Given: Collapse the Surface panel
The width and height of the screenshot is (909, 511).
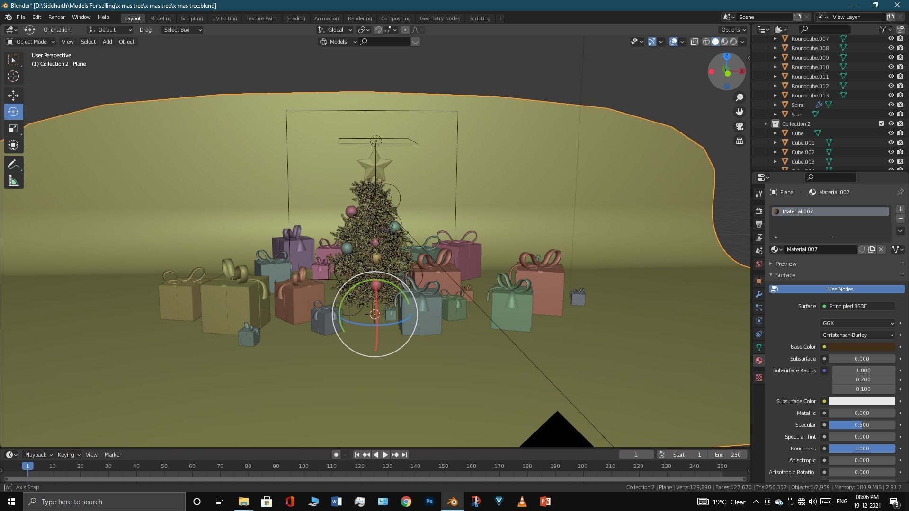Looking at the screenshot, I should click(x=785, y=275).
